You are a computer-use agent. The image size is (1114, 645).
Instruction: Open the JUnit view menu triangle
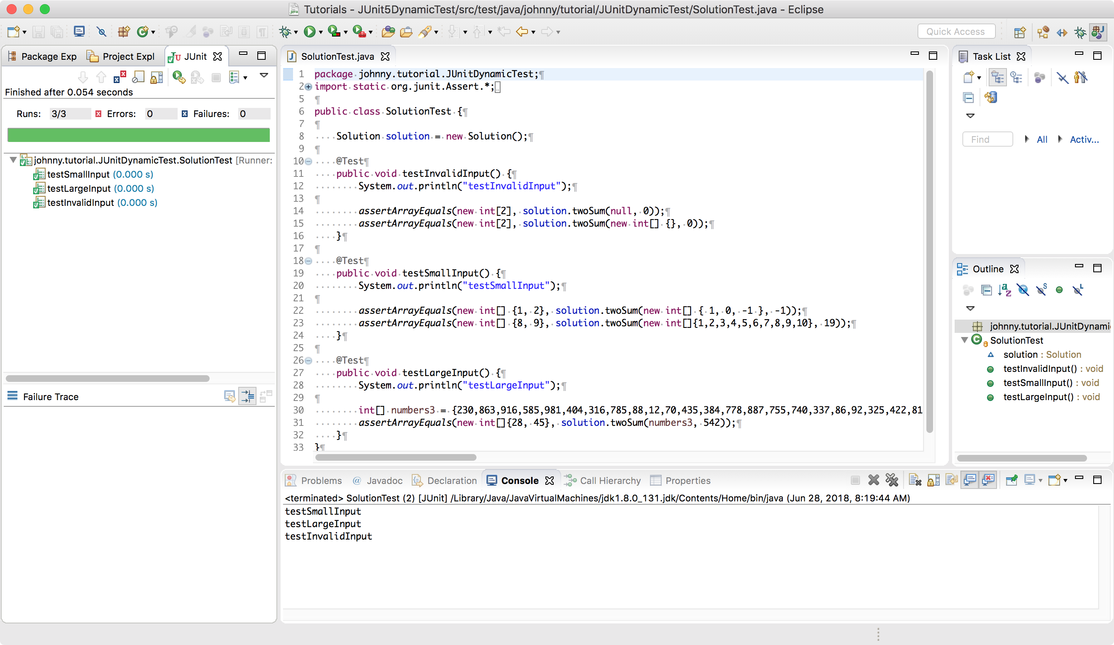point(264,76)
